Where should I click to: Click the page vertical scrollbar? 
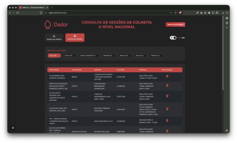click(223, 53)
